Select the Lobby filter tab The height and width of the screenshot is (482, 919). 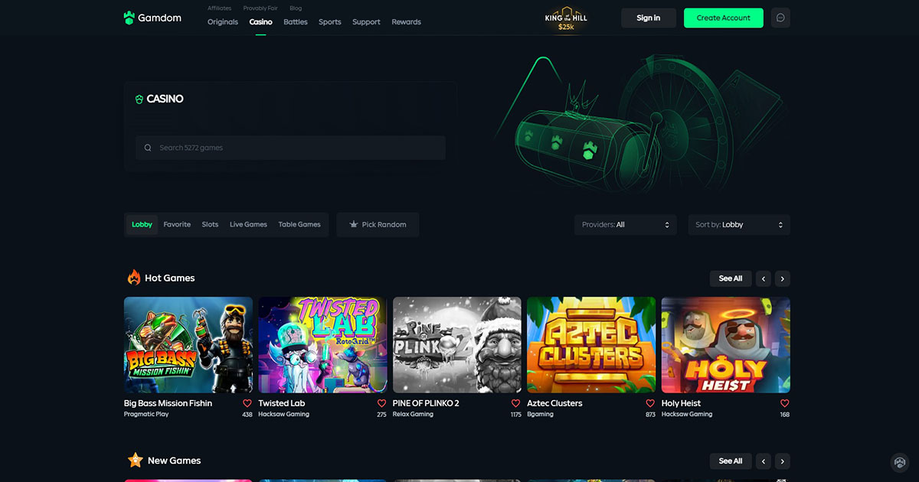point(142,225)
